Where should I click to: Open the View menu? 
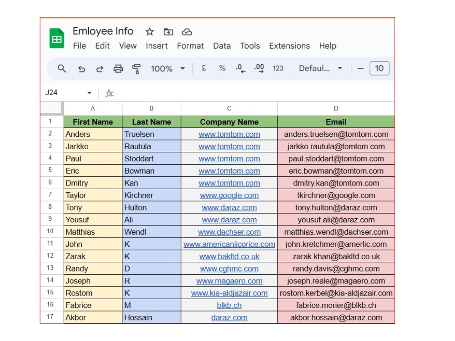pos(128,46)
